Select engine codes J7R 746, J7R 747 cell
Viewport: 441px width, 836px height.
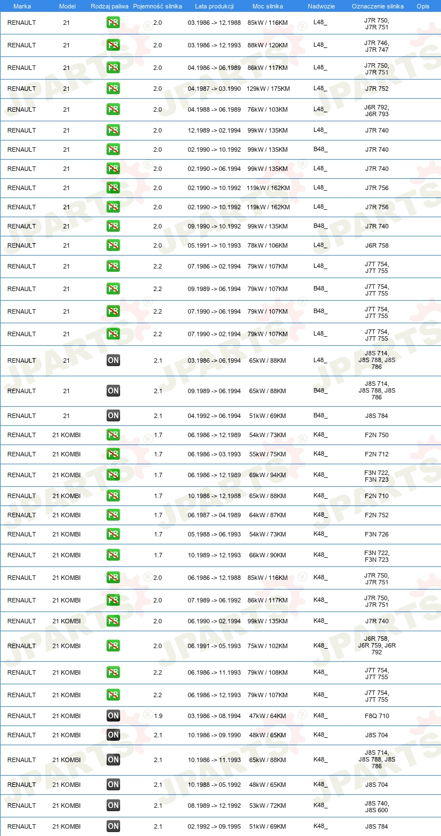tap(377, 46)
